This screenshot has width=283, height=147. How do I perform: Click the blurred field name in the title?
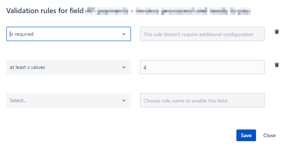(x=168, y=11)
